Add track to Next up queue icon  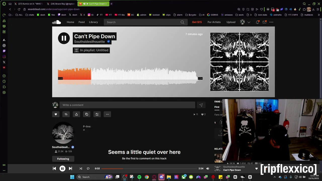(97, 114)
